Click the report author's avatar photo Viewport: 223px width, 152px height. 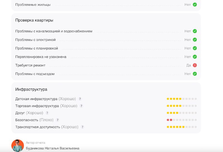[18, 146]
